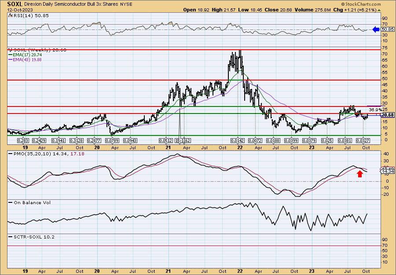Image resolution: width=396 pixels, height=275 pixels.
Task: Click the 15:1.162 volume box
Action: tap(183, 141)
